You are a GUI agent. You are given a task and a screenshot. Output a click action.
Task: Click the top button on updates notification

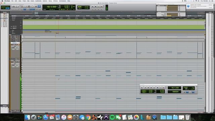click(x=210, y=5)
